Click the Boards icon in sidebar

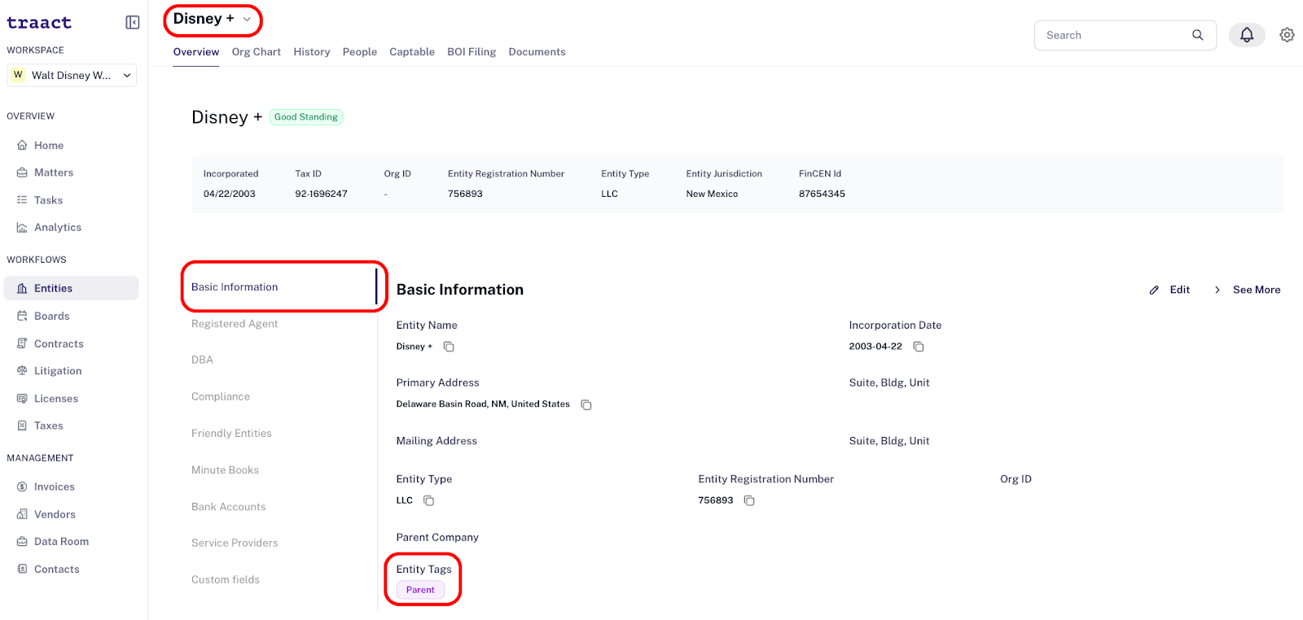(x=22, y=317)
